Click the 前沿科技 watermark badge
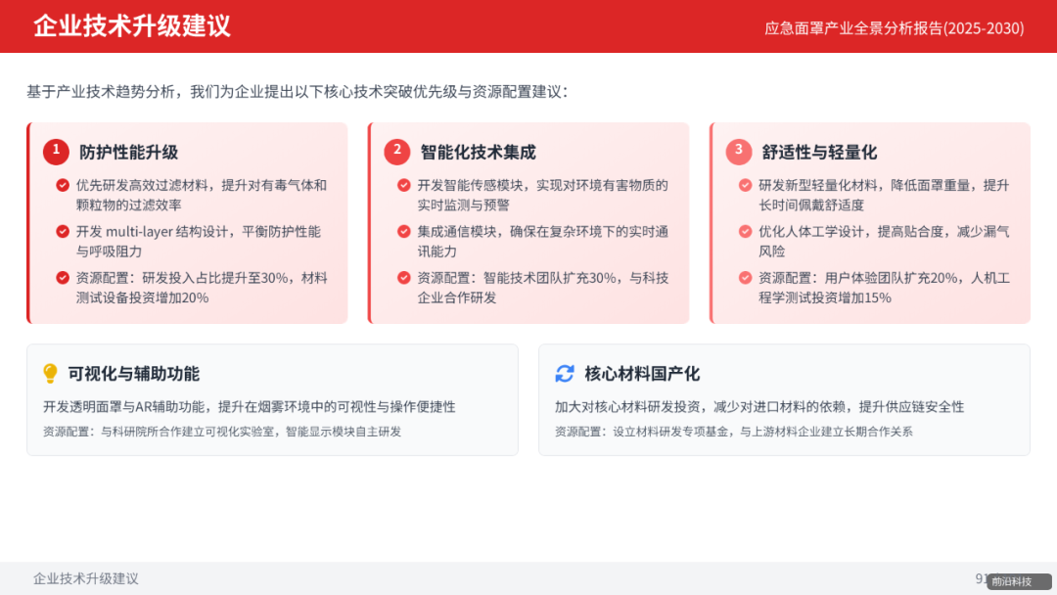Viewport: 1057px width, 595px height. click(x=1018, y=578)
